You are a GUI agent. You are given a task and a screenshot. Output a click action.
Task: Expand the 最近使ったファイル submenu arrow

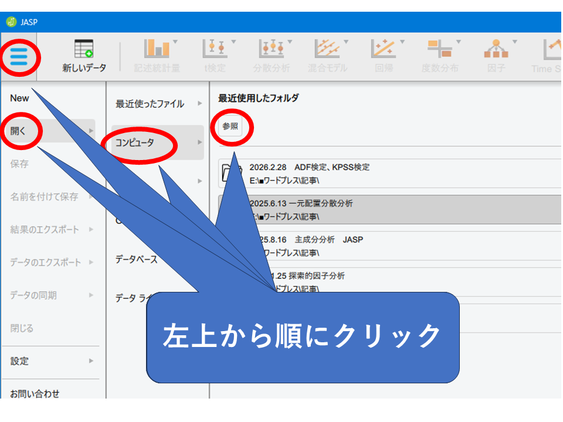[x=200, y=104]
